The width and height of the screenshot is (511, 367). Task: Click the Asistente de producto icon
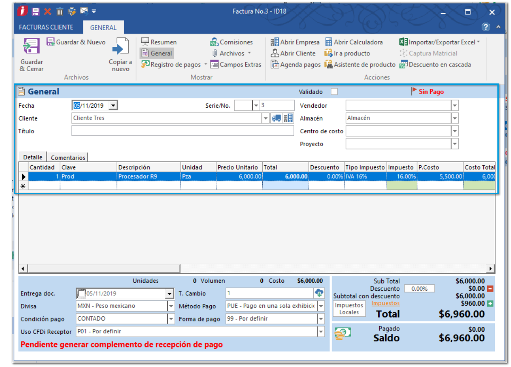[x=328, y=65]
